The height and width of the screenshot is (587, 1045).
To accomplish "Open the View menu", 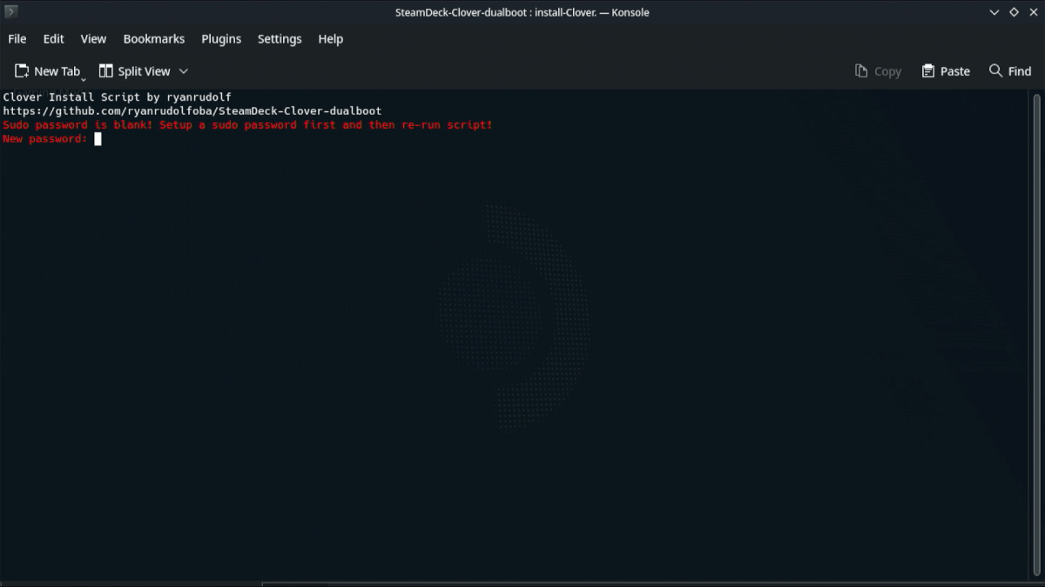I will tap(93, 39).
